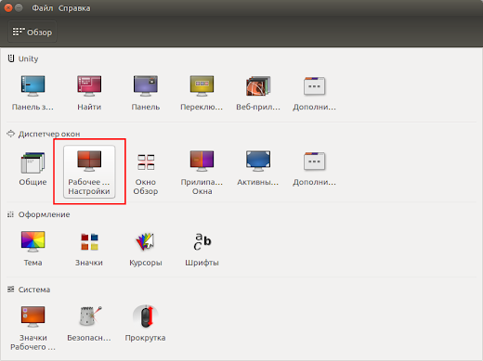Open Дополнительно in the Unity section
The width and height of the screenshot is (483, 361).
(x=314, y=93)
